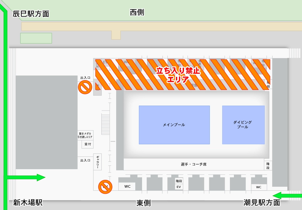Click the prohibited sign beside the upper 出入口
The width and height of the screenshot is (302, 210).
pyautogui.click(x=84, y=87)
